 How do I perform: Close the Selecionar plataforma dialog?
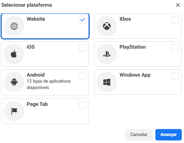(178, 5)
